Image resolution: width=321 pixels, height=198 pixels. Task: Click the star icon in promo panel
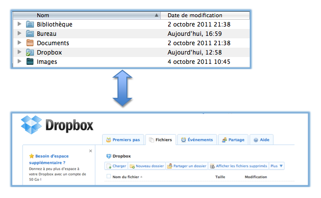pos(31,156)
